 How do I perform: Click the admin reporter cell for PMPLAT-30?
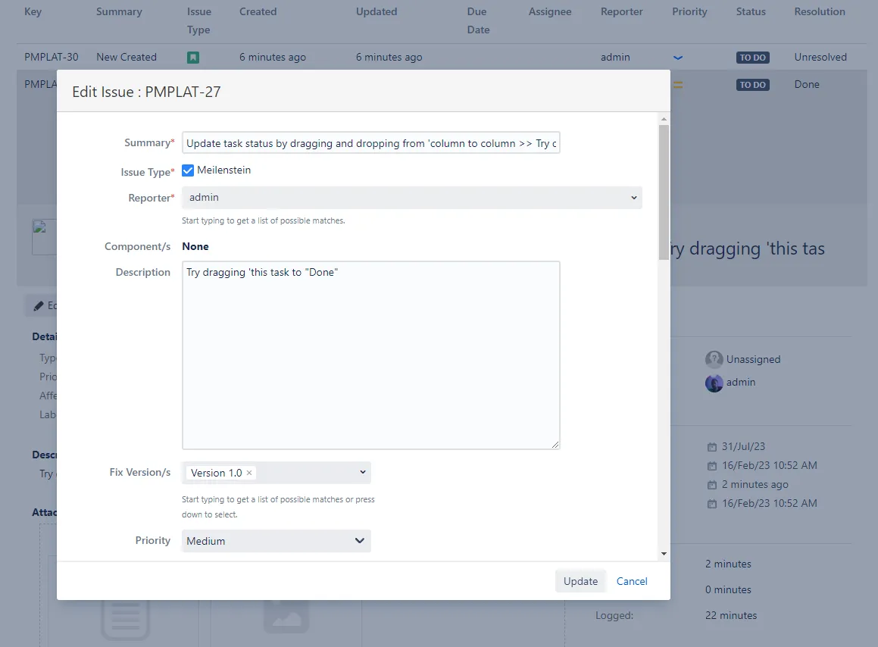tap(615, 57)
